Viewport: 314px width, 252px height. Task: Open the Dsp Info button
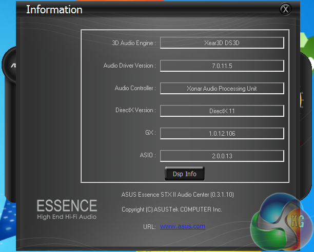[x=184, y=174]
